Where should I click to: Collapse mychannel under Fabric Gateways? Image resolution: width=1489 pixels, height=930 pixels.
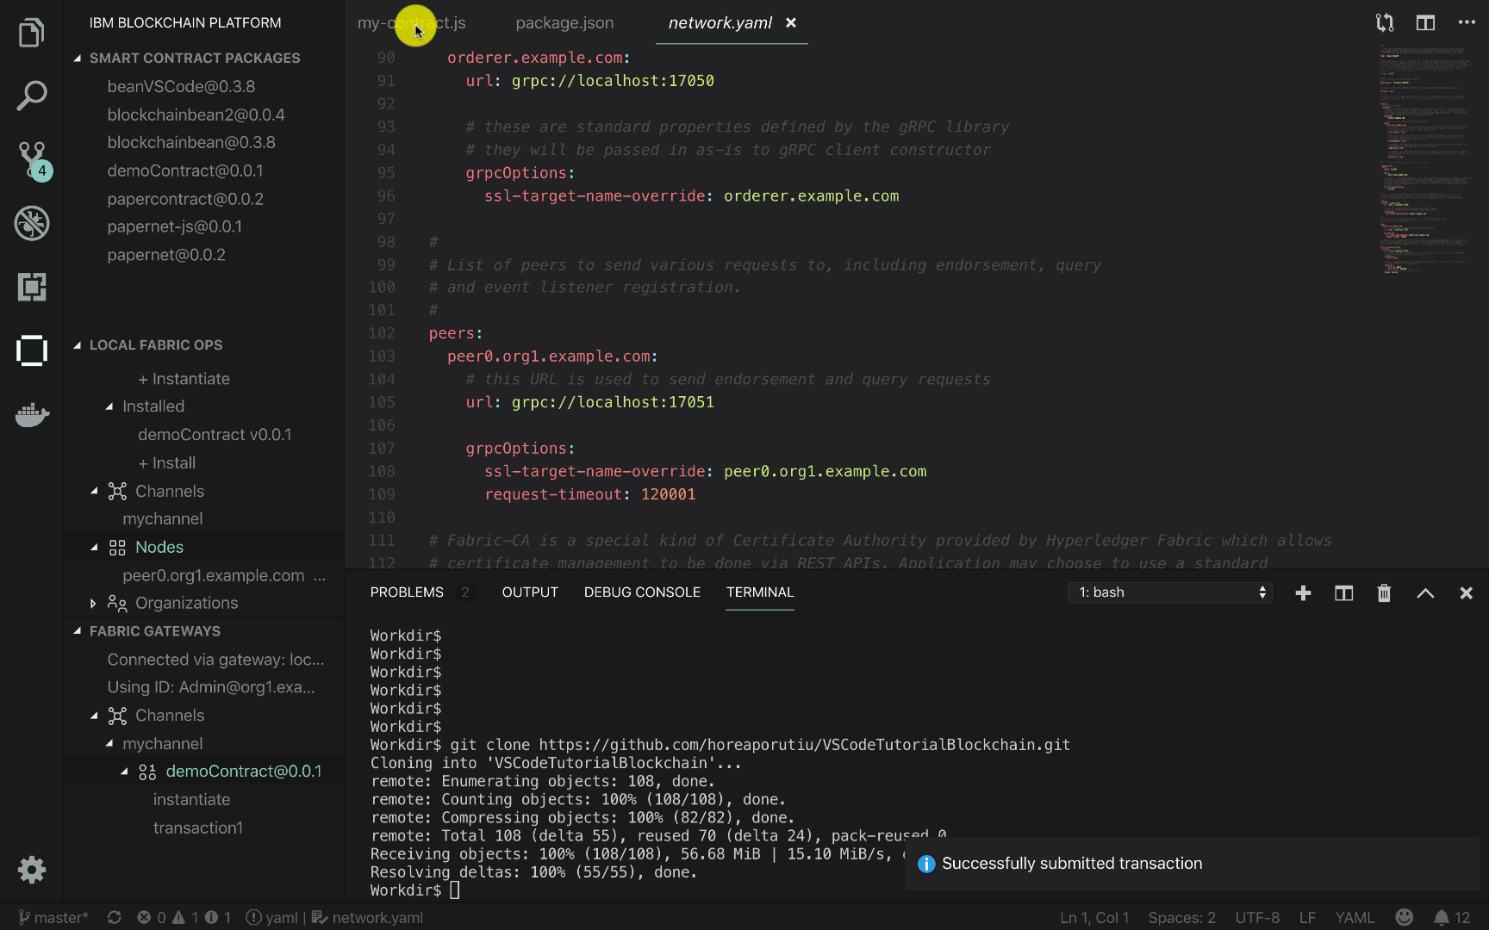[x=109, y=744]
